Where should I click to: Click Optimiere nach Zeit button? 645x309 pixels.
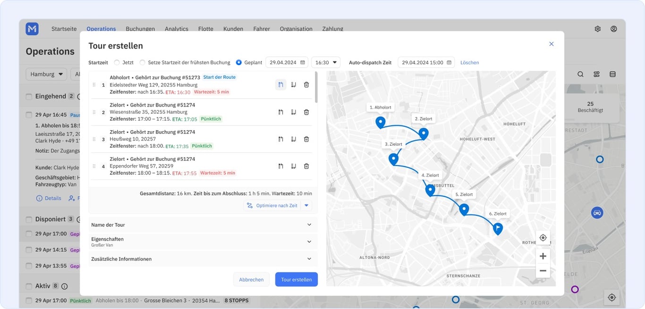click(x=272, y=206)
